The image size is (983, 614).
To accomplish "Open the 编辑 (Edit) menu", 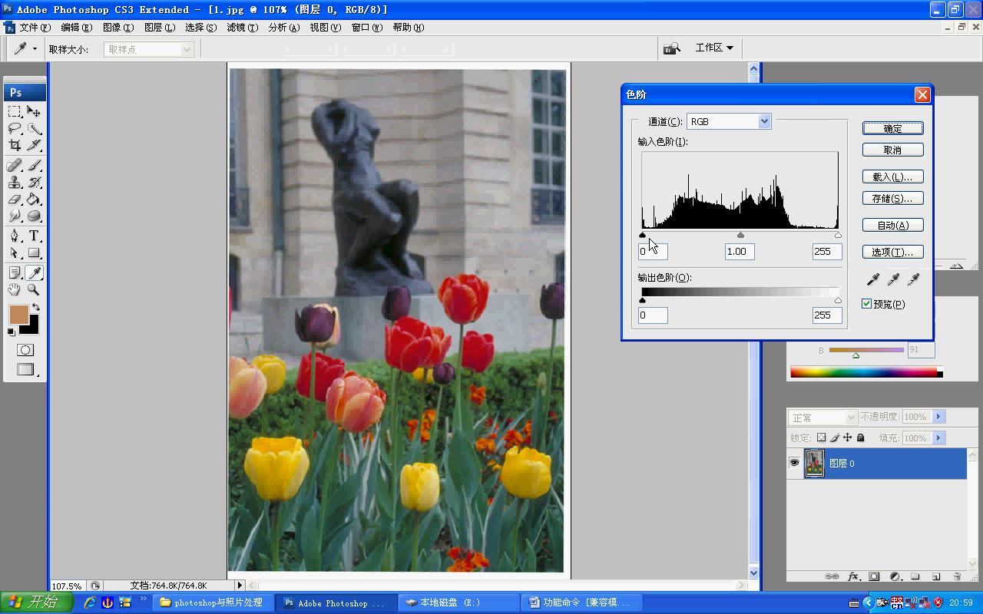I will pyautogui.click(x=76, y=27).
